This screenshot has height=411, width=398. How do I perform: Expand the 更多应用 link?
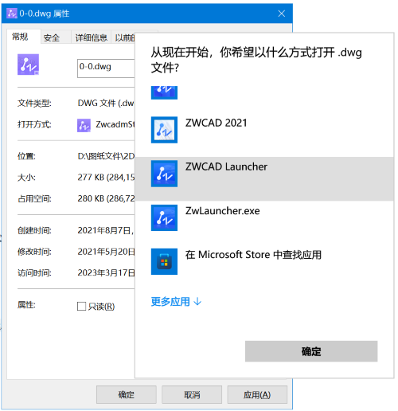click(176, 302)
